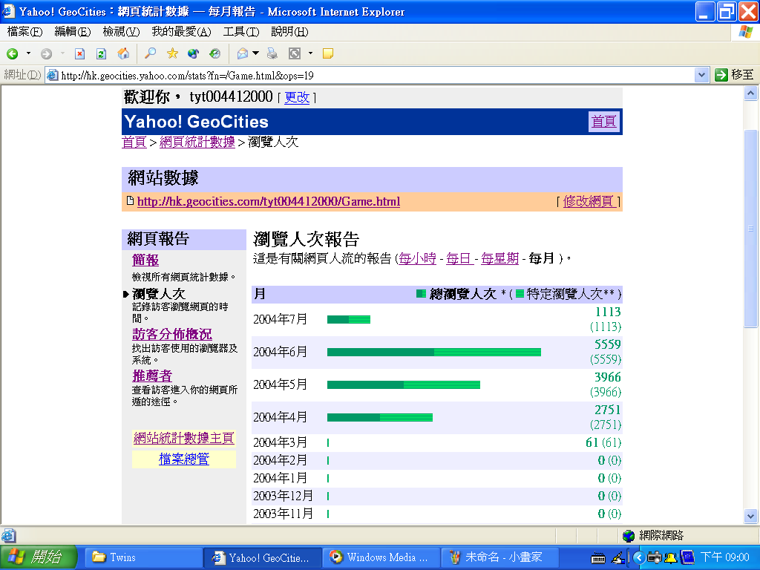Click the 網站統計數據主頁 link

(184, 438)
